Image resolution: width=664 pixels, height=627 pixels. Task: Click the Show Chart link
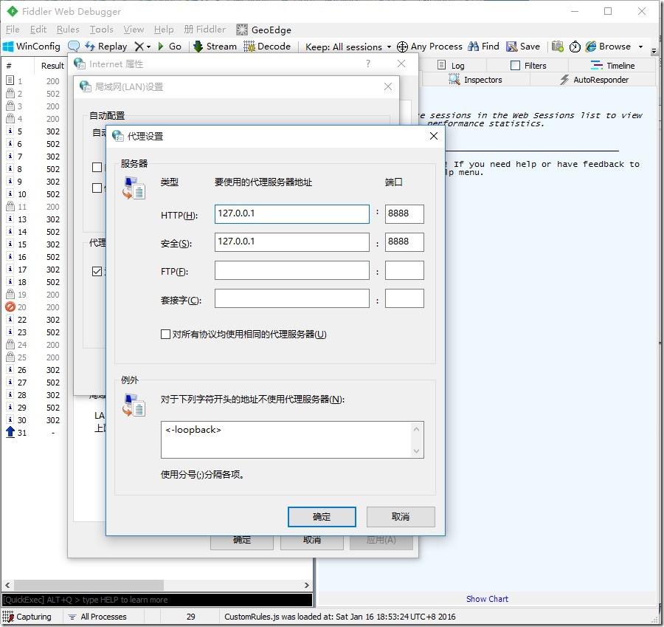click(x=487, y=599)
